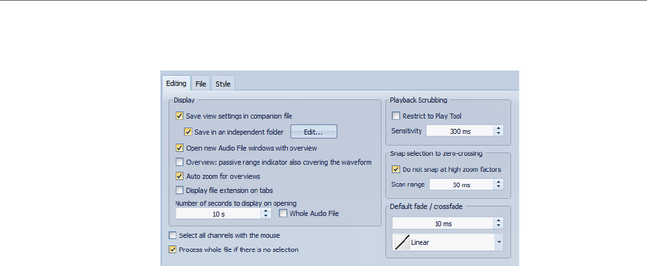Click the Edit... button
647x266 pixels.
(x=314, y=132)
